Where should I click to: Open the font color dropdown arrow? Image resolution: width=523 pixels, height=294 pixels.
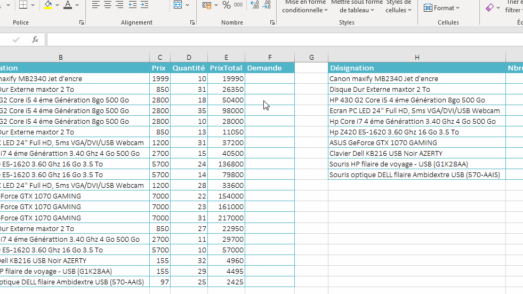pos(77,5)
